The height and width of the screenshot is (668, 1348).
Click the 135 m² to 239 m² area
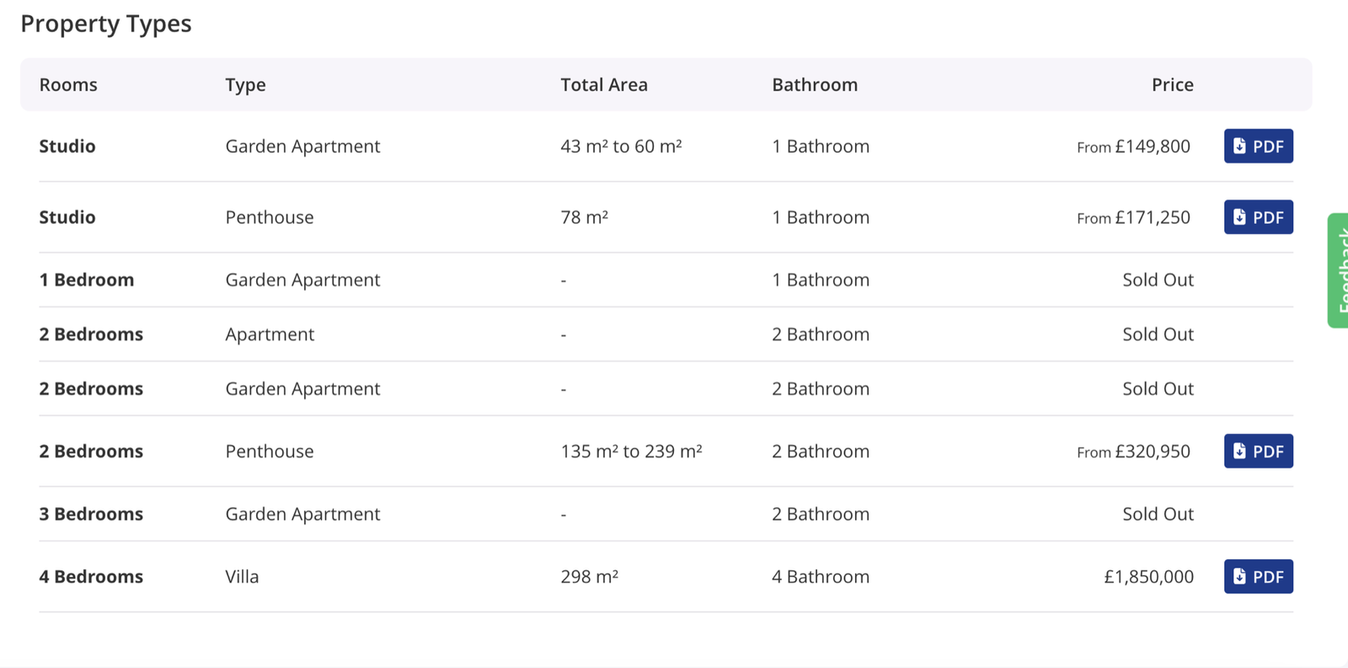(x=631, y=452)
